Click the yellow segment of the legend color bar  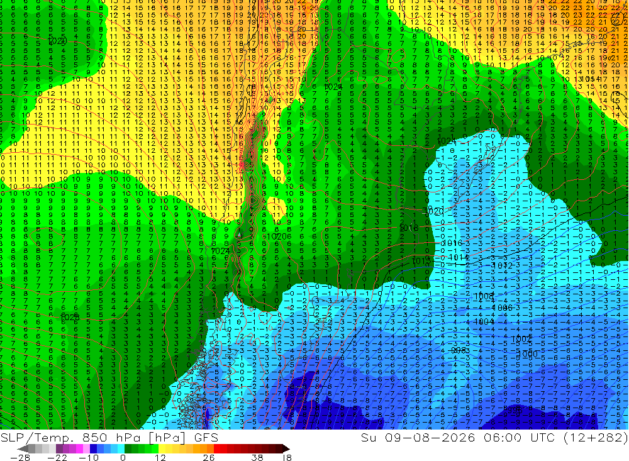coord(162,449)
